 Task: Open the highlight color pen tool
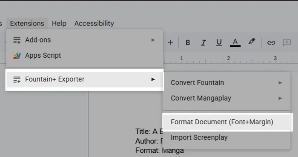[252, 42]
